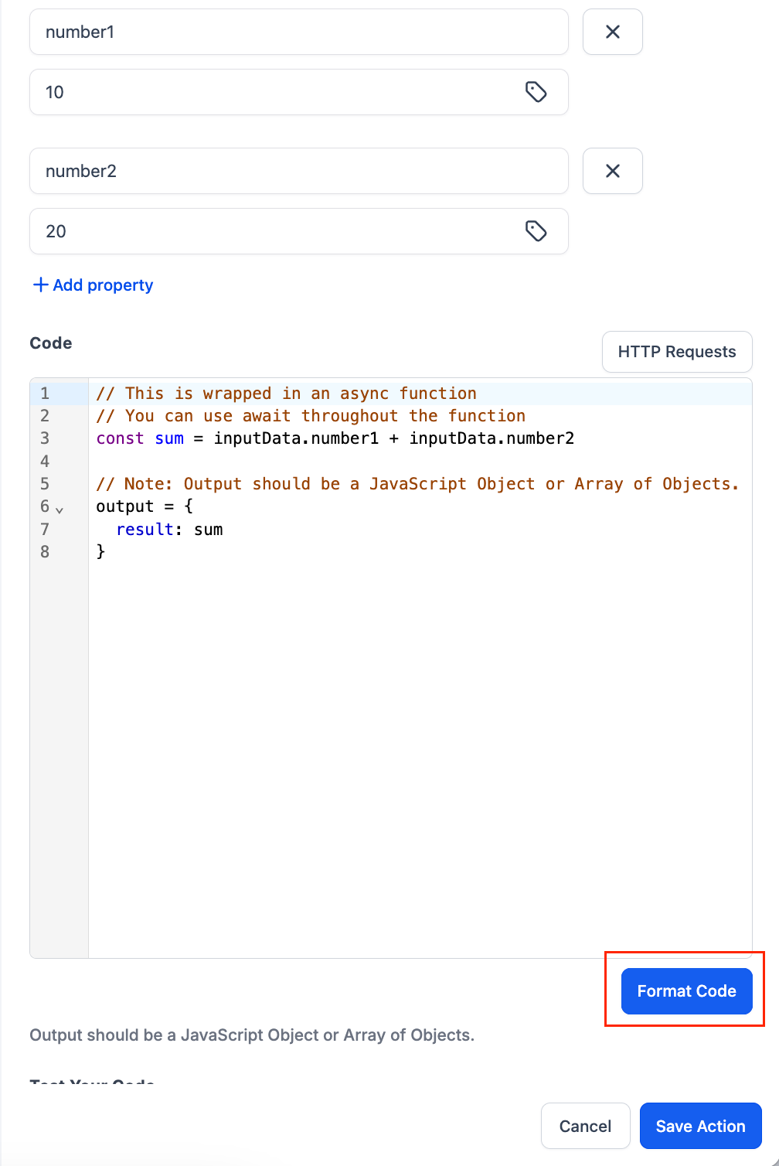Focus the number2 property name field
The height and width of the screenshot is (1166, 779).
[298, 171]
